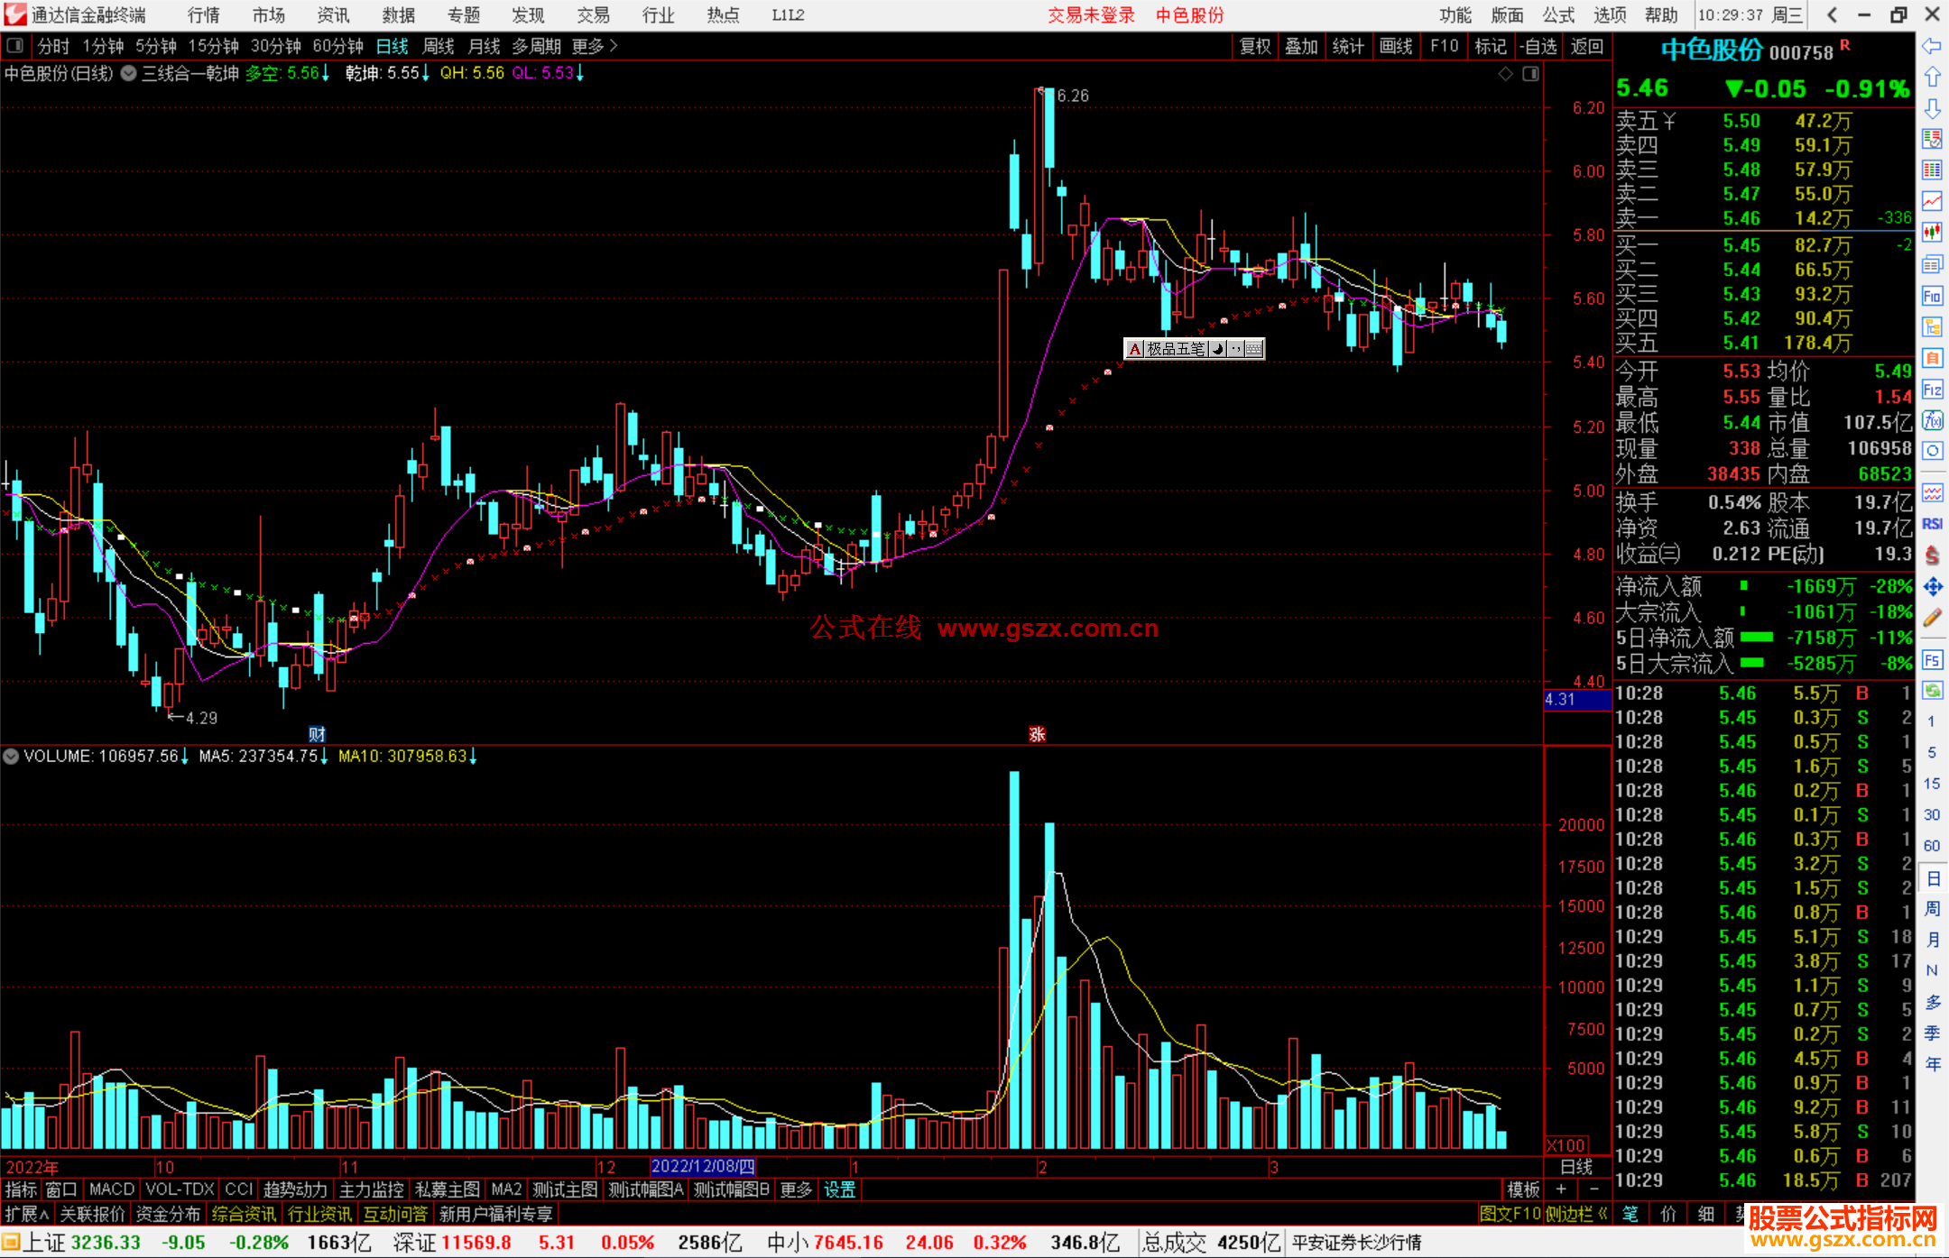Screen dimensions: 1949x1258
Task: Toggle the VOLUME indicator circle button
Action: point(11,757)
